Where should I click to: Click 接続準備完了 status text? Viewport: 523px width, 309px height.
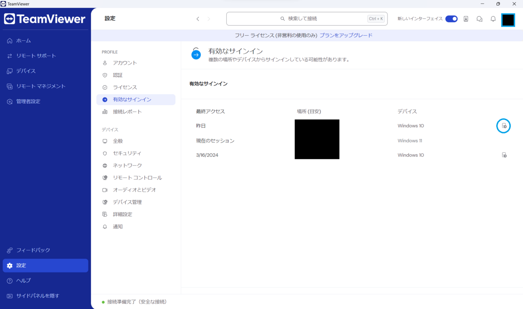tap(137, 302)
